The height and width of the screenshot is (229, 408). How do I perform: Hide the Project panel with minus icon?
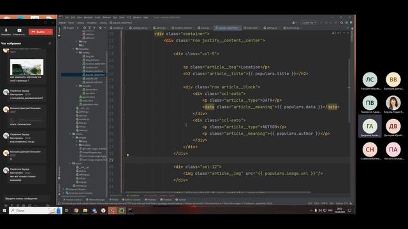(105, 28)
